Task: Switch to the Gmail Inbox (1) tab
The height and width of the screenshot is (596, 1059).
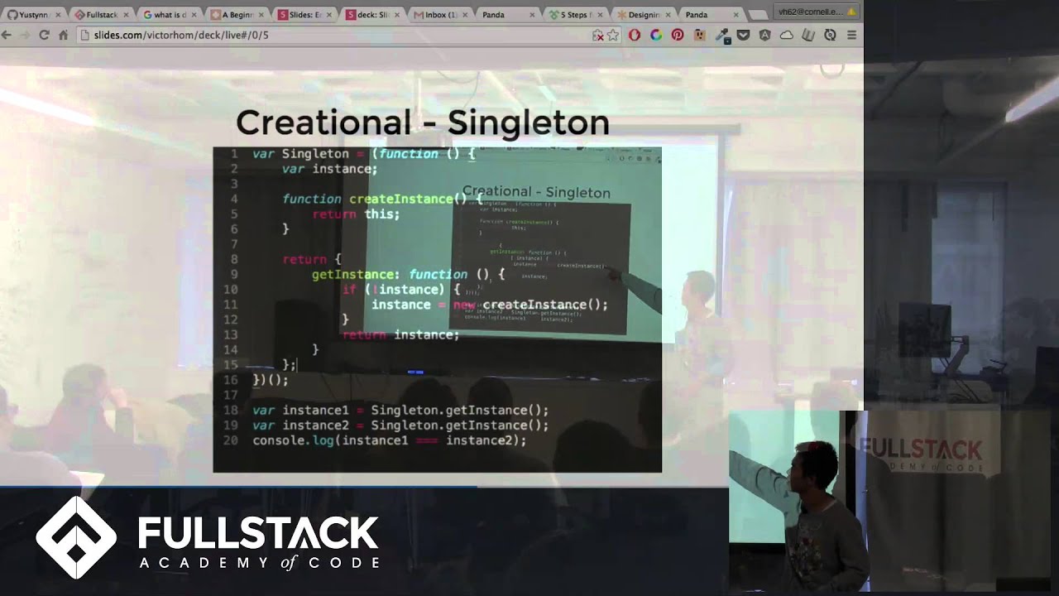Action: coord(440,14)
